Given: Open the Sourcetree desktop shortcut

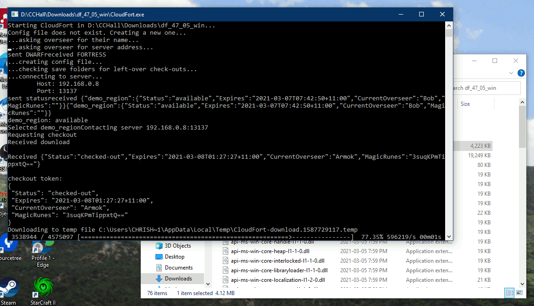Looking at the screenshot, I should 9,248.
